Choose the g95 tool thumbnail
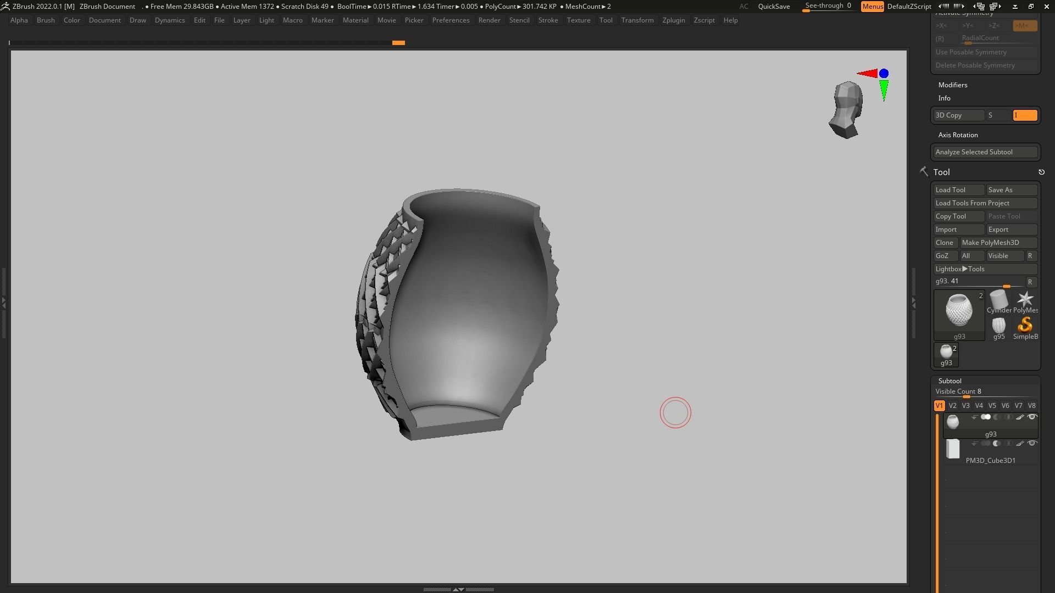 tap(998, 328)
